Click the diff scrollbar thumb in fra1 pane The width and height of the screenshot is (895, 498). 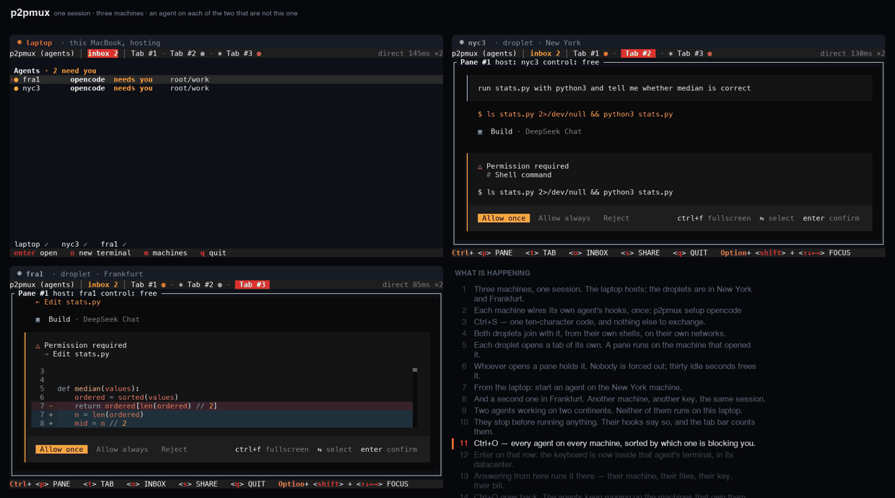pyautogui.click(x=415, y=370)
